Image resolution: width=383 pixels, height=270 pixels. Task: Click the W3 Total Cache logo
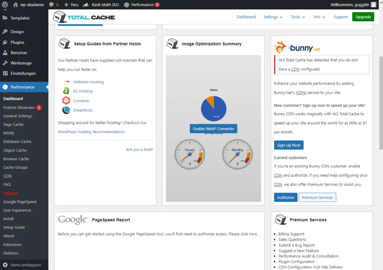click(84, 17)
